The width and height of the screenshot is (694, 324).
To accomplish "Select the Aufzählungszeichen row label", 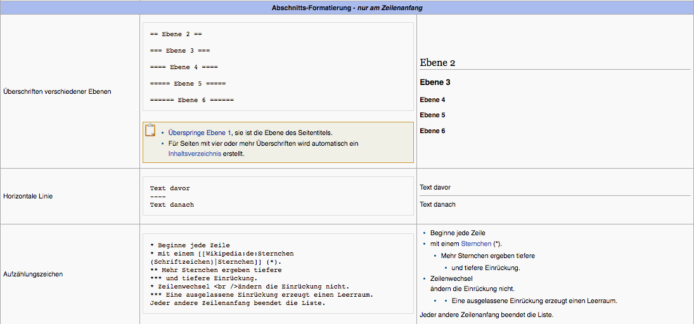I will coord(33,275).
